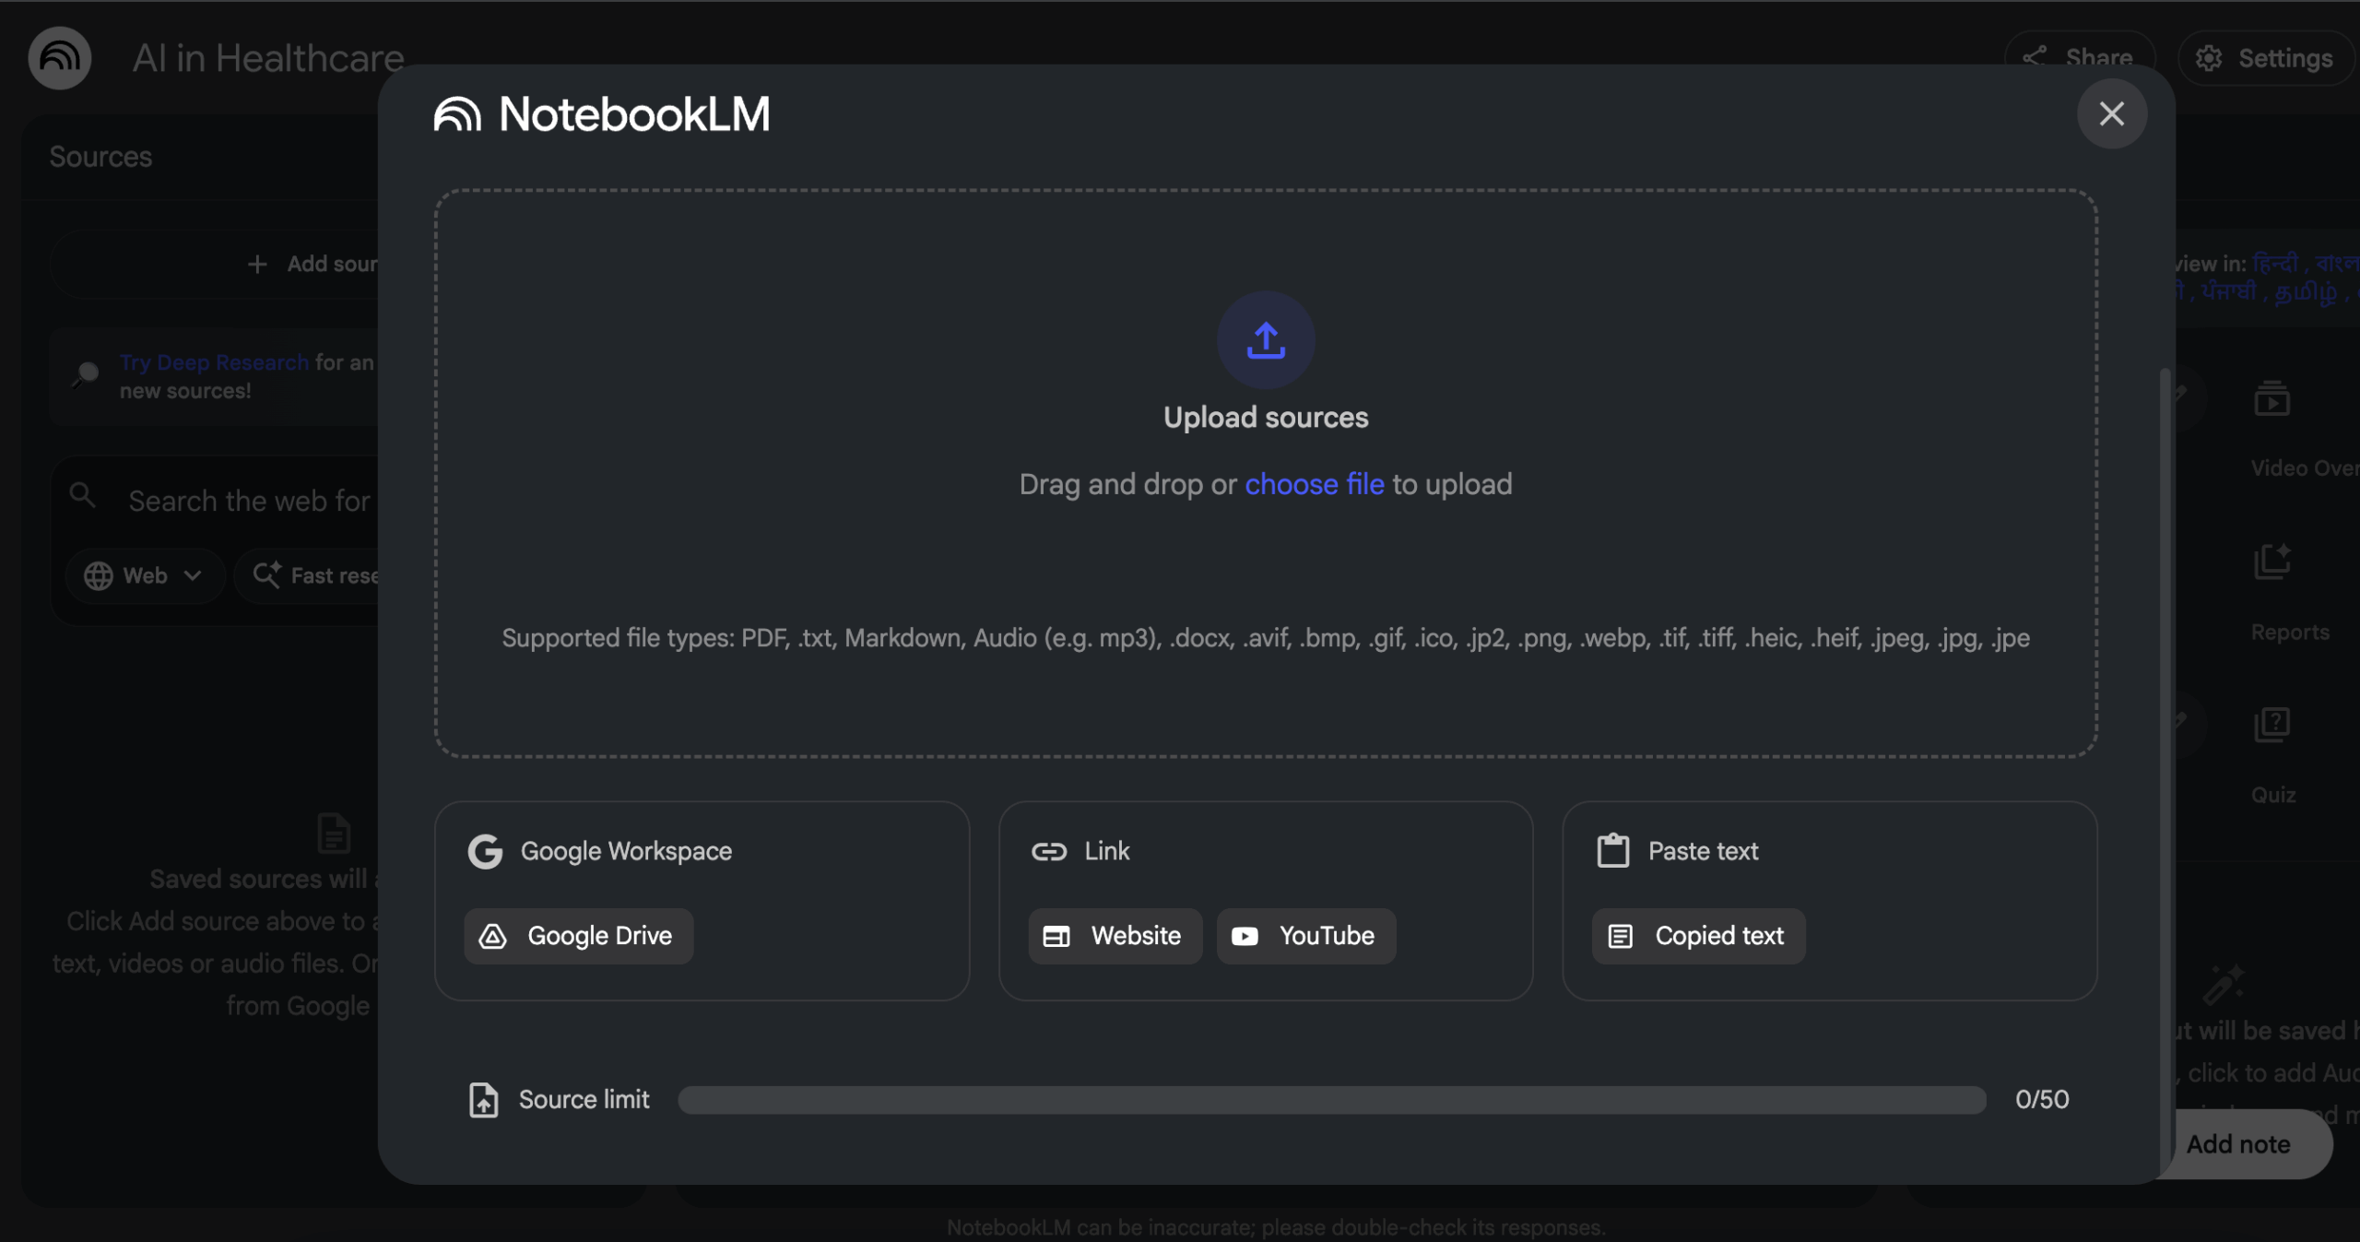2360x1242 pixels.
Task: Toggle the YouTube source option
Action: point(1306,936)
